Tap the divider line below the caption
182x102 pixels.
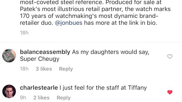click(91, 42)
